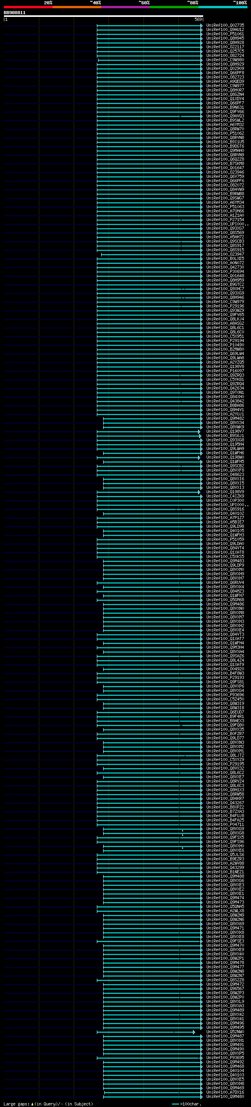Select hit UniRef100_Q9MAH0

coord(225,151)
